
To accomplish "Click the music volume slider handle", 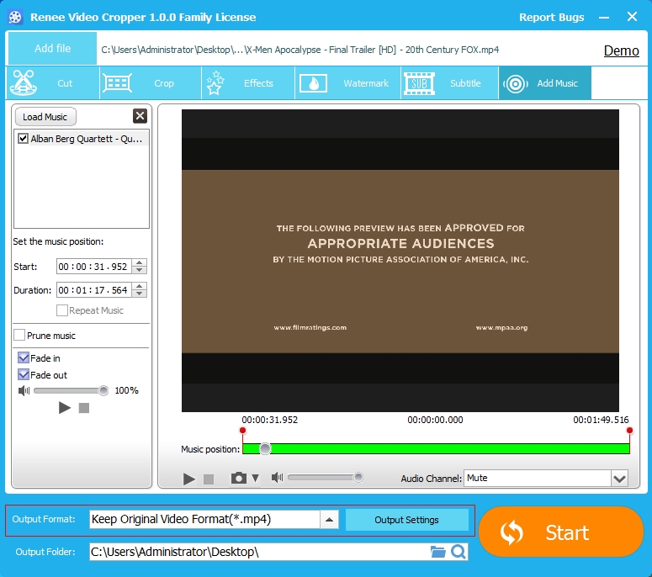I will (x=103, y=390).
